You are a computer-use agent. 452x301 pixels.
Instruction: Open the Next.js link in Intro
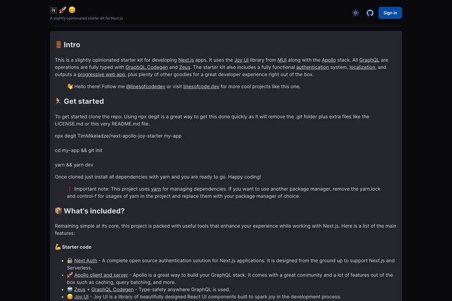point(186,60)
